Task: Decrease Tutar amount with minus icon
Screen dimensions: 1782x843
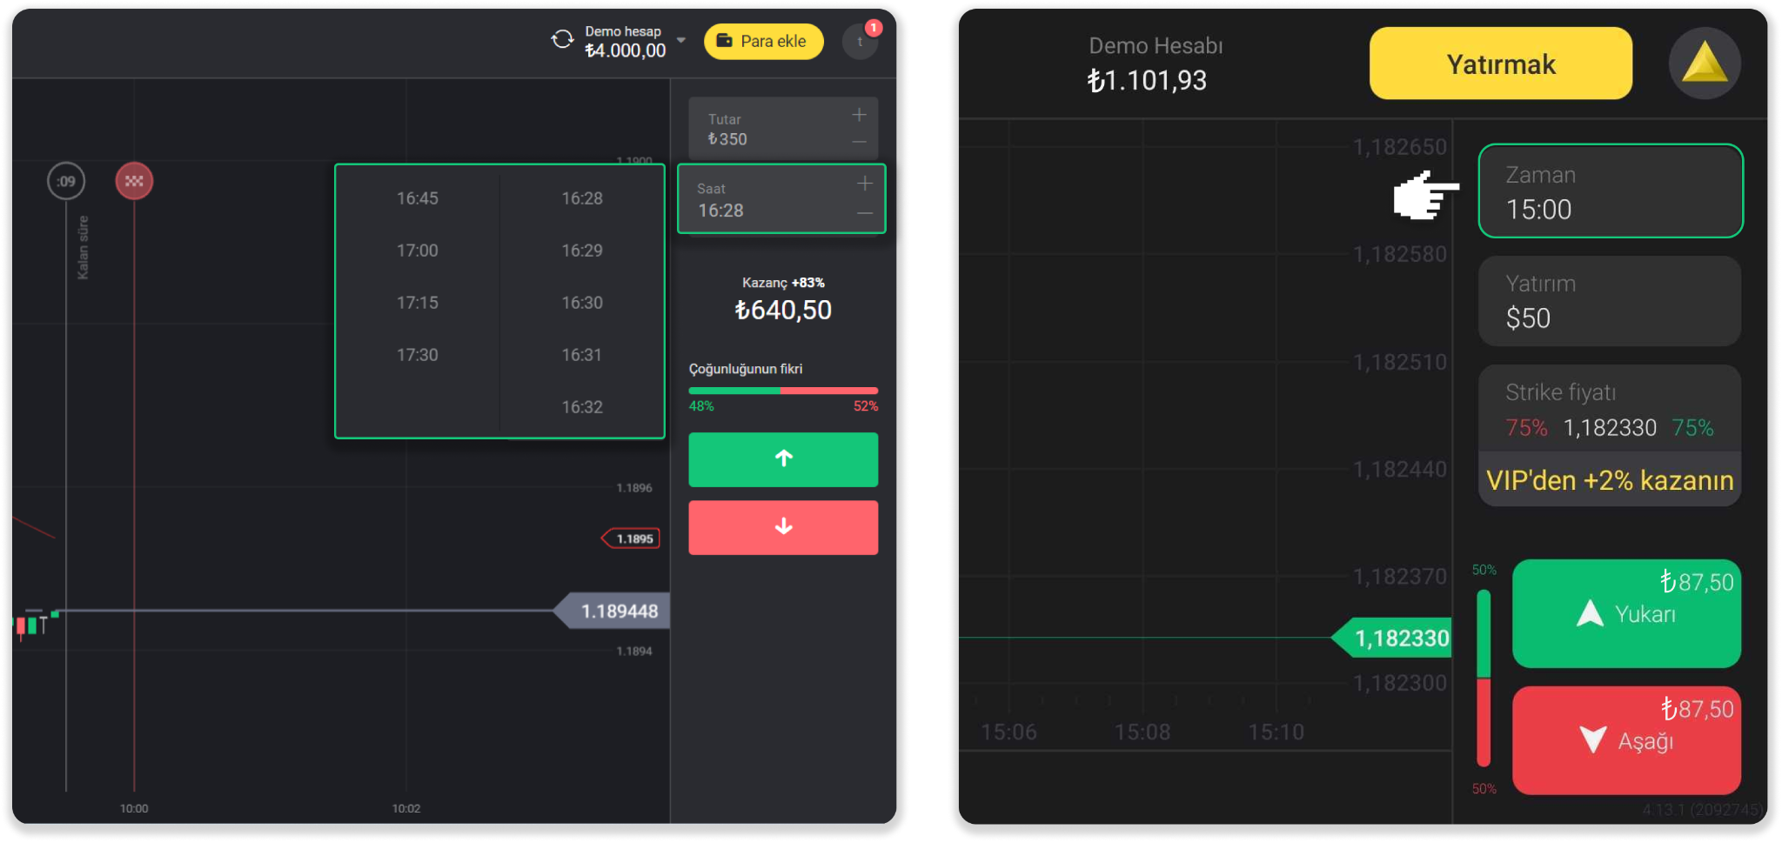Action: point(859,142)
